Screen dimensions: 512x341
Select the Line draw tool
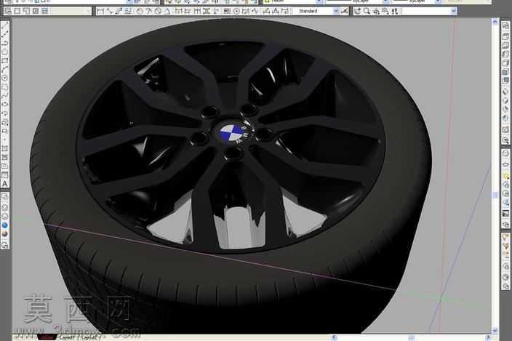[x=5, y=25]
